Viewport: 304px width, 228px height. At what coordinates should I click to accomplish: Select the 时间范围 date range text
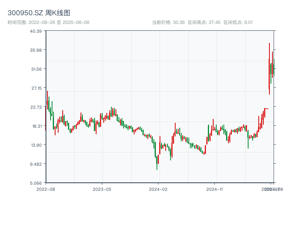[x=49, y=22]
